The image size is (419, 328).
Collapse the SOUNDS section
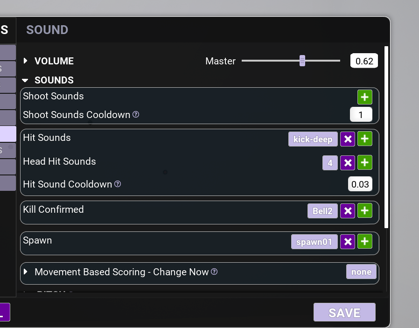[x=25, y=80]
